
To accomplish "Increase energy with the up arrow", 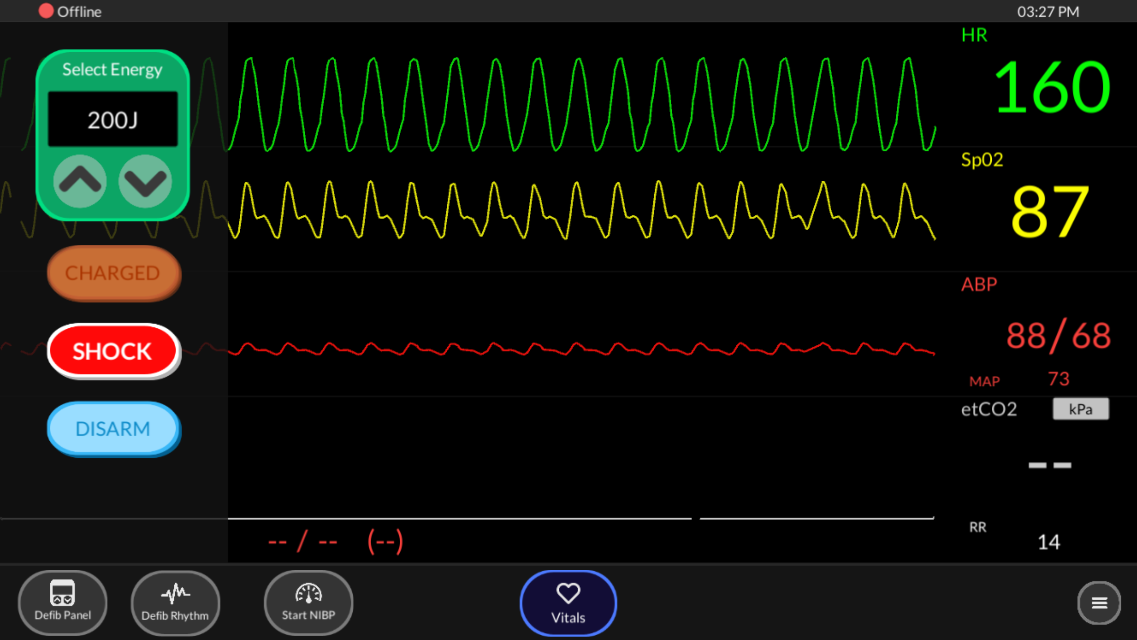I will [80, 182].
